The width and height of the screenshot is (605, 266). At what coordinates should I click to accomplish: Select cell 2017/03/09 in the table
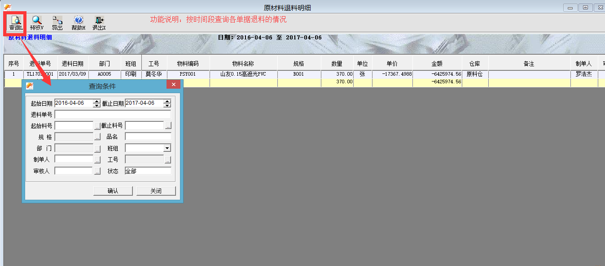point(73,74)
